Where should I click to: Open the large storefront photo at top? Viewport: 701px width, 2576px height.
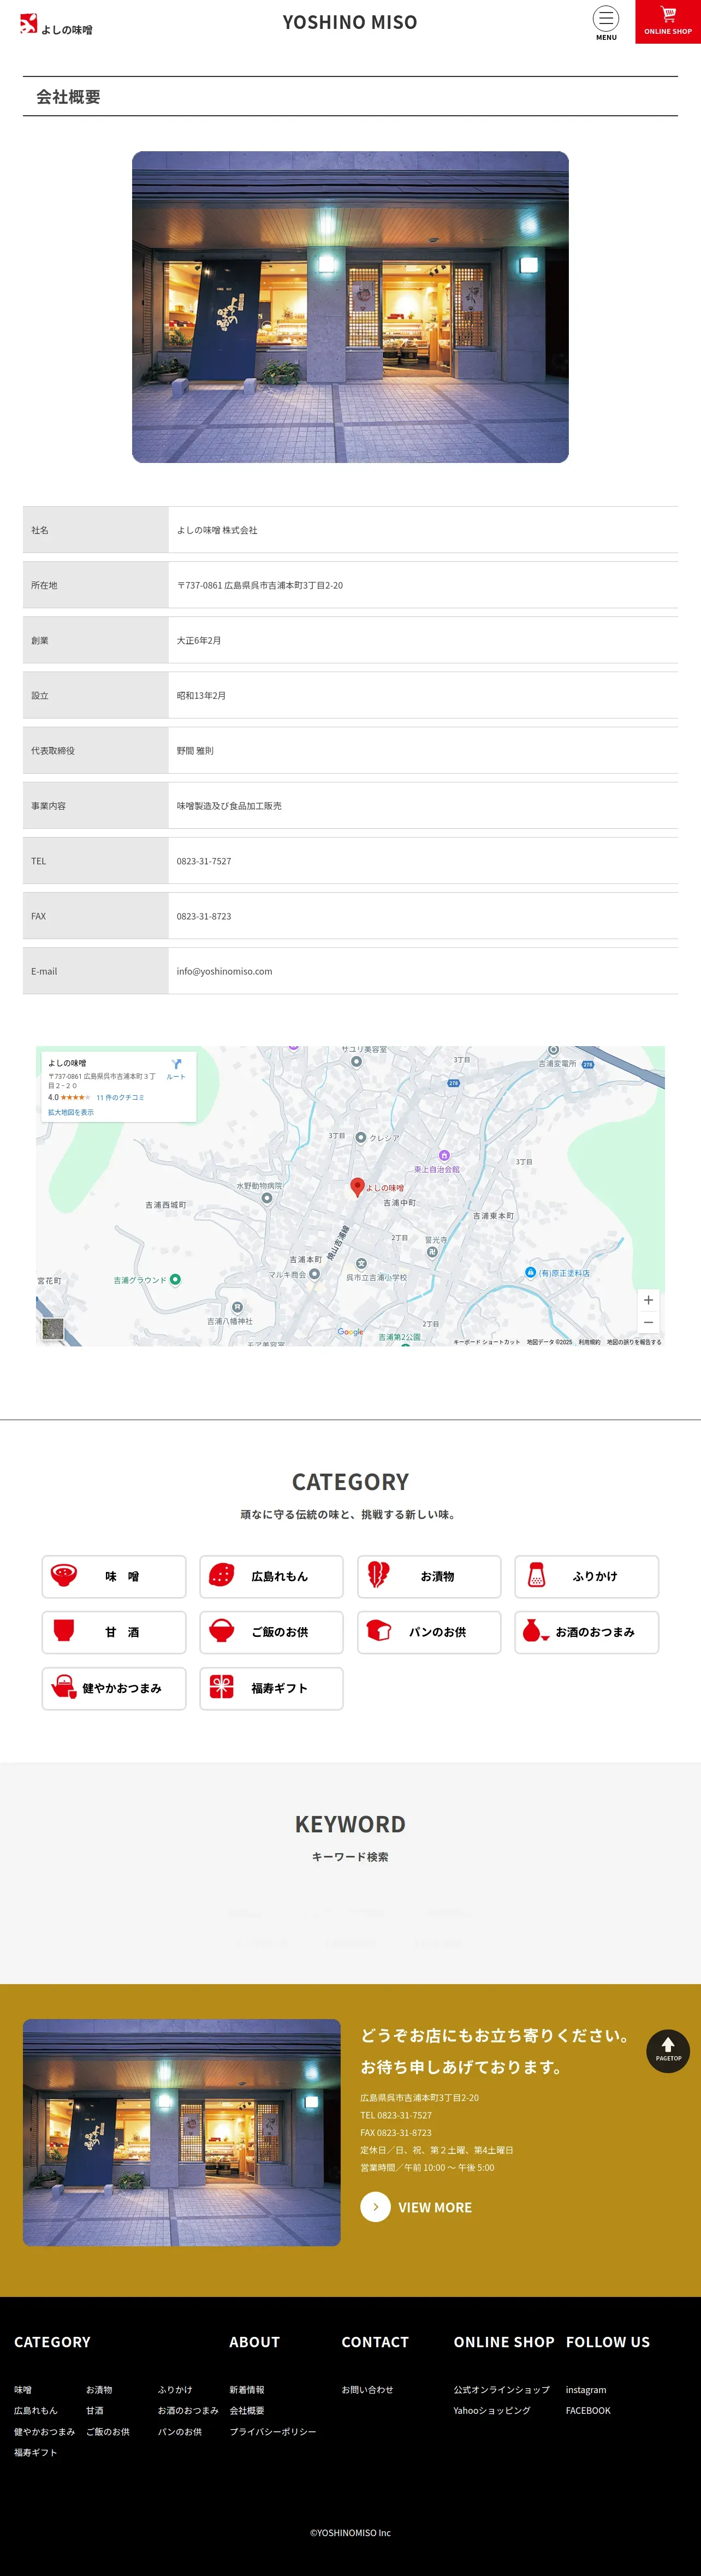(x=350, y=307)
